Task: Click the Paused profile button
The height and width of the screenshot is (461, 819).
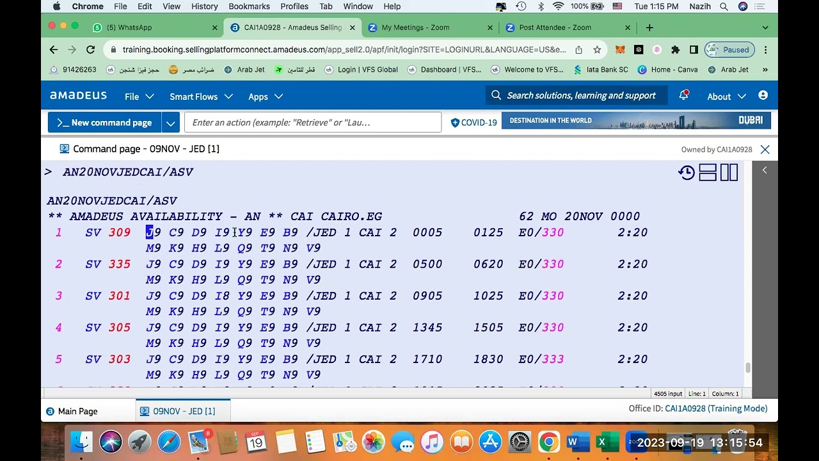Action: pyautogui.click(x=728, y=49)
